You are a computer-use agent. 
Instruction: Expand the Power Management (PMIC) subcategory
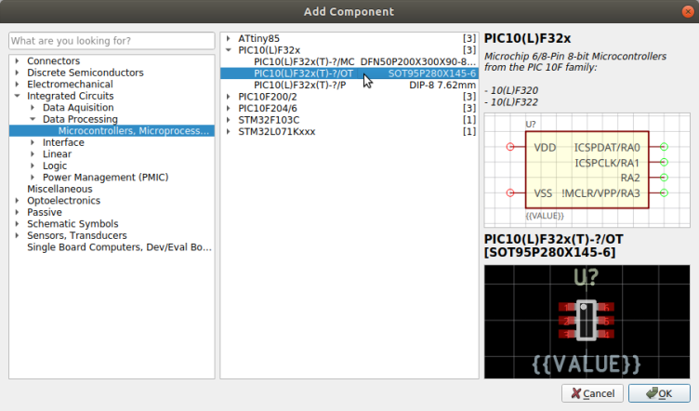coord(33,178)
